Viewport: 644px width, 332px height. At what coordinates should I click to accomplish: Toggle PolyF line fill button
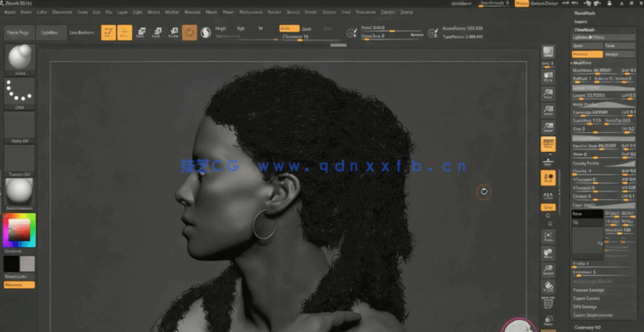click(549, 304)
